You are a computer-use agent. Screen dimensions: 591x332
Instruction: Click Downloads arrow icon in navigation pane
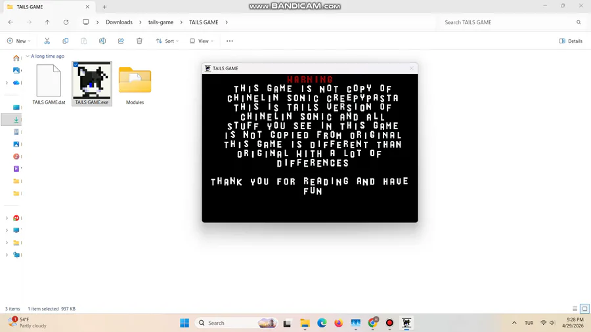16,119
